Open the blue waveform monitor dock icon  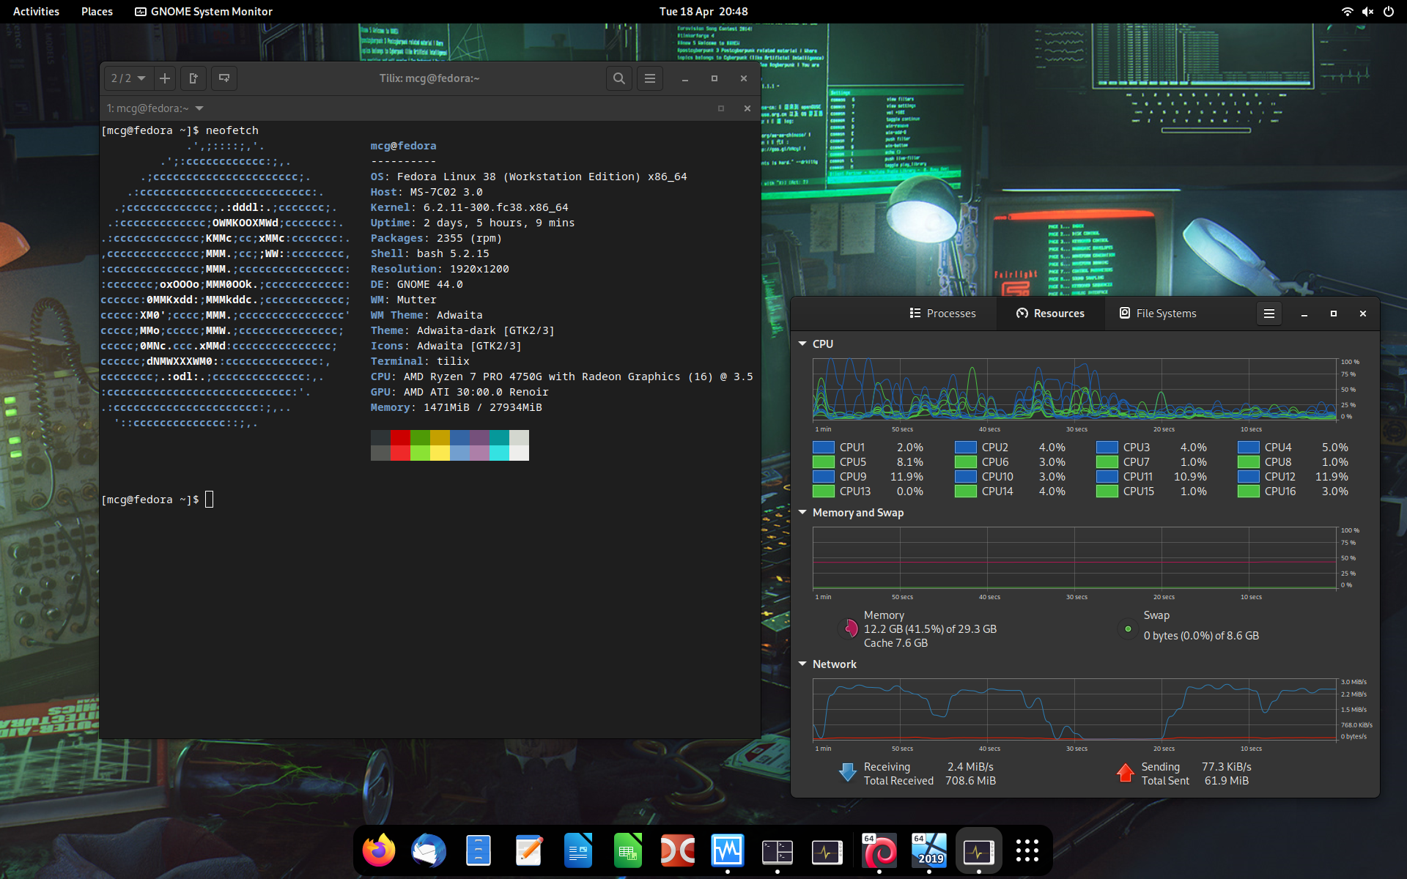728,850
